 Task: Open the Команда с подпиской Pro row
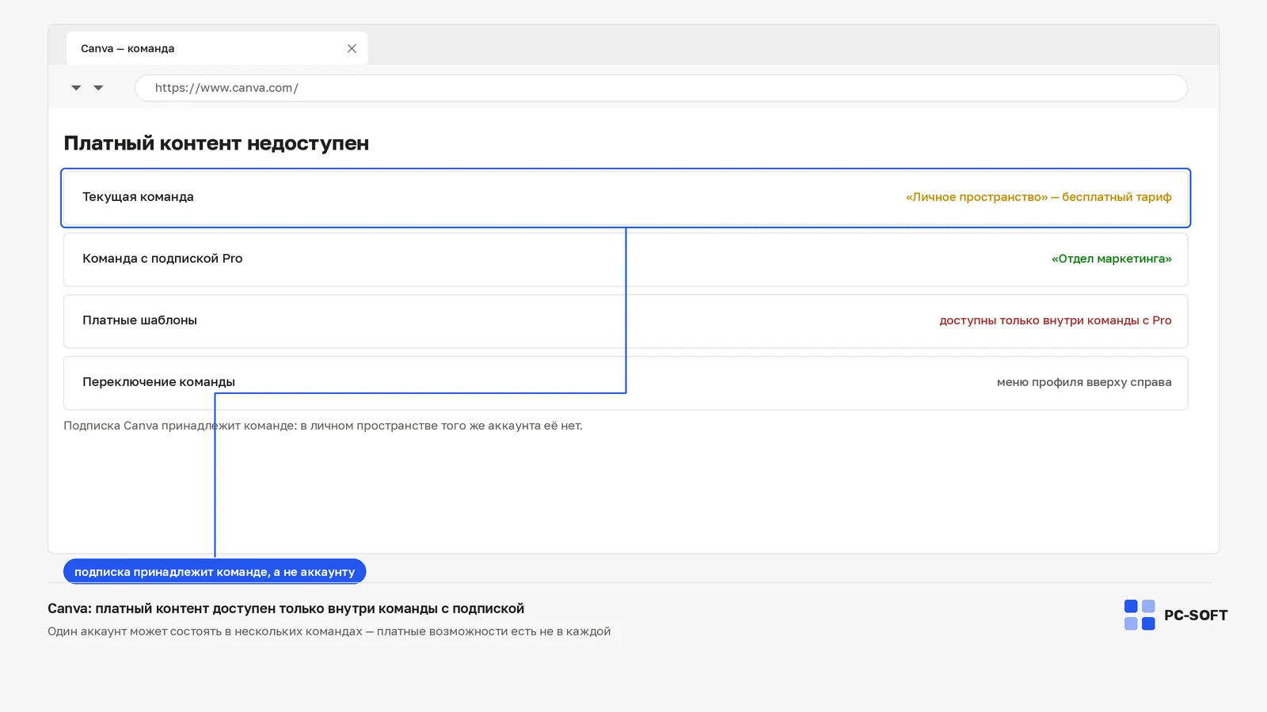point(626,259)
